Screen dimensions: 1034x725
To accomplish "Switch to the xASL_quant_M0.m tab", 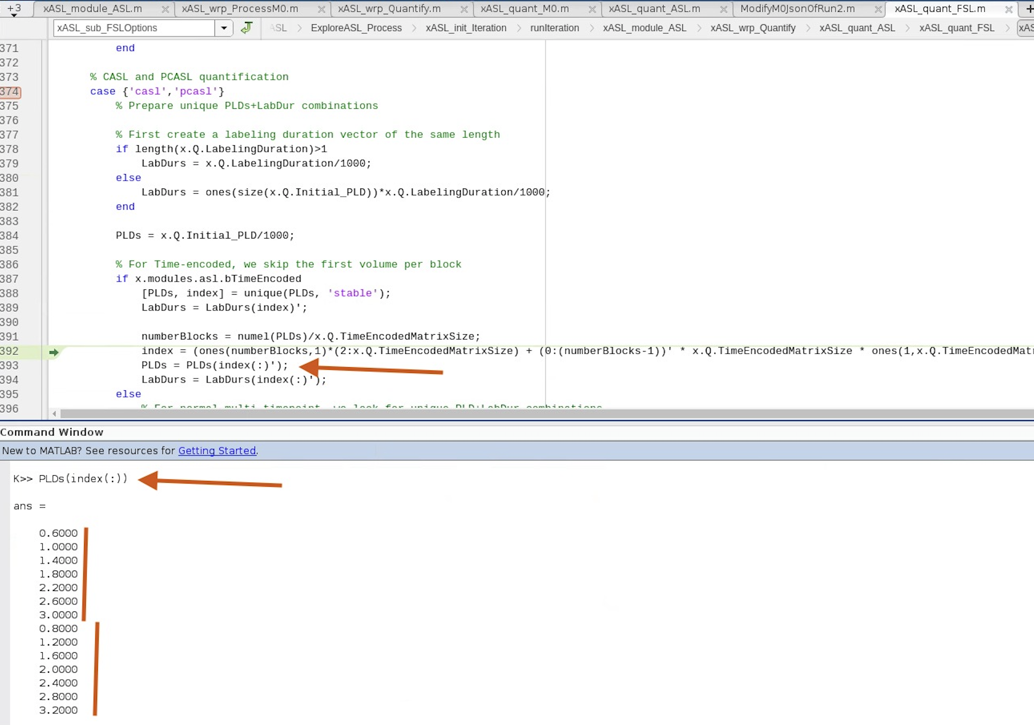I will (525, 9).
